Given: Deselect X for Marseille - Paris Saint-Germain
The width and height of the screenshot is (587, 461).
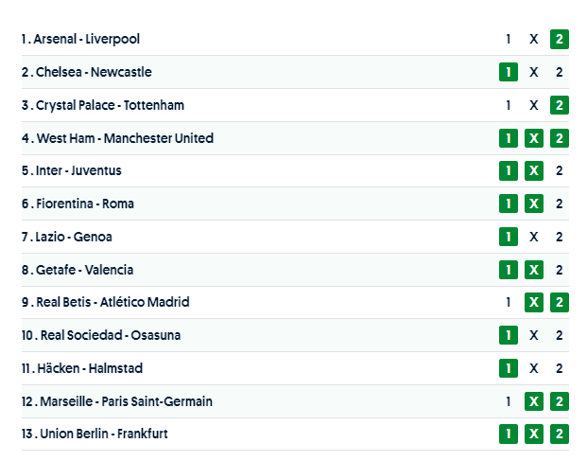Looking at the screenshot, I should coord(534,401).
